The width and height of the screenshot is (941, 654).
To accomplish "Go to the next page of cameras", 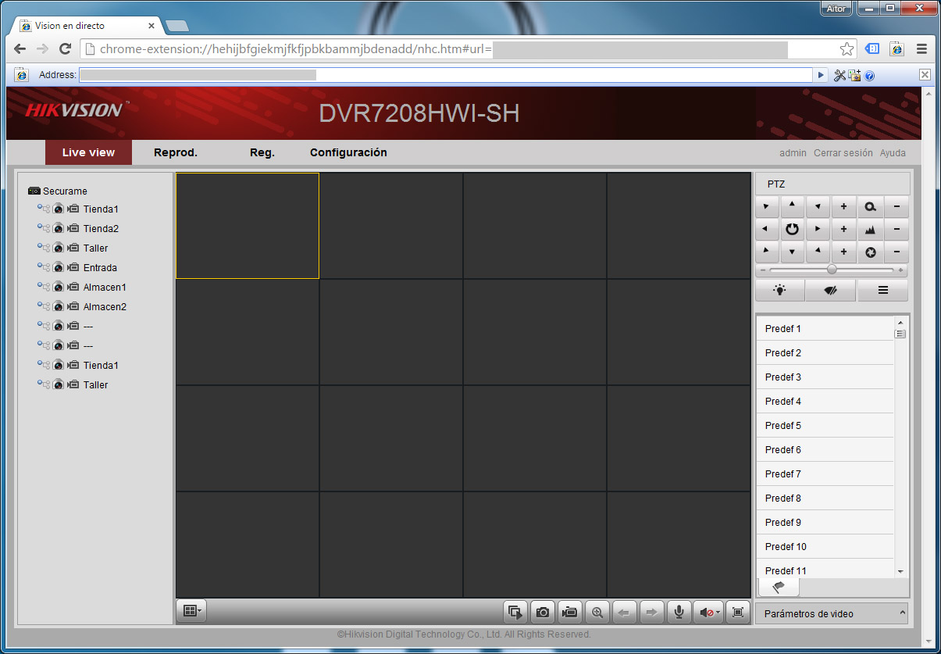I will pos(651,612).
